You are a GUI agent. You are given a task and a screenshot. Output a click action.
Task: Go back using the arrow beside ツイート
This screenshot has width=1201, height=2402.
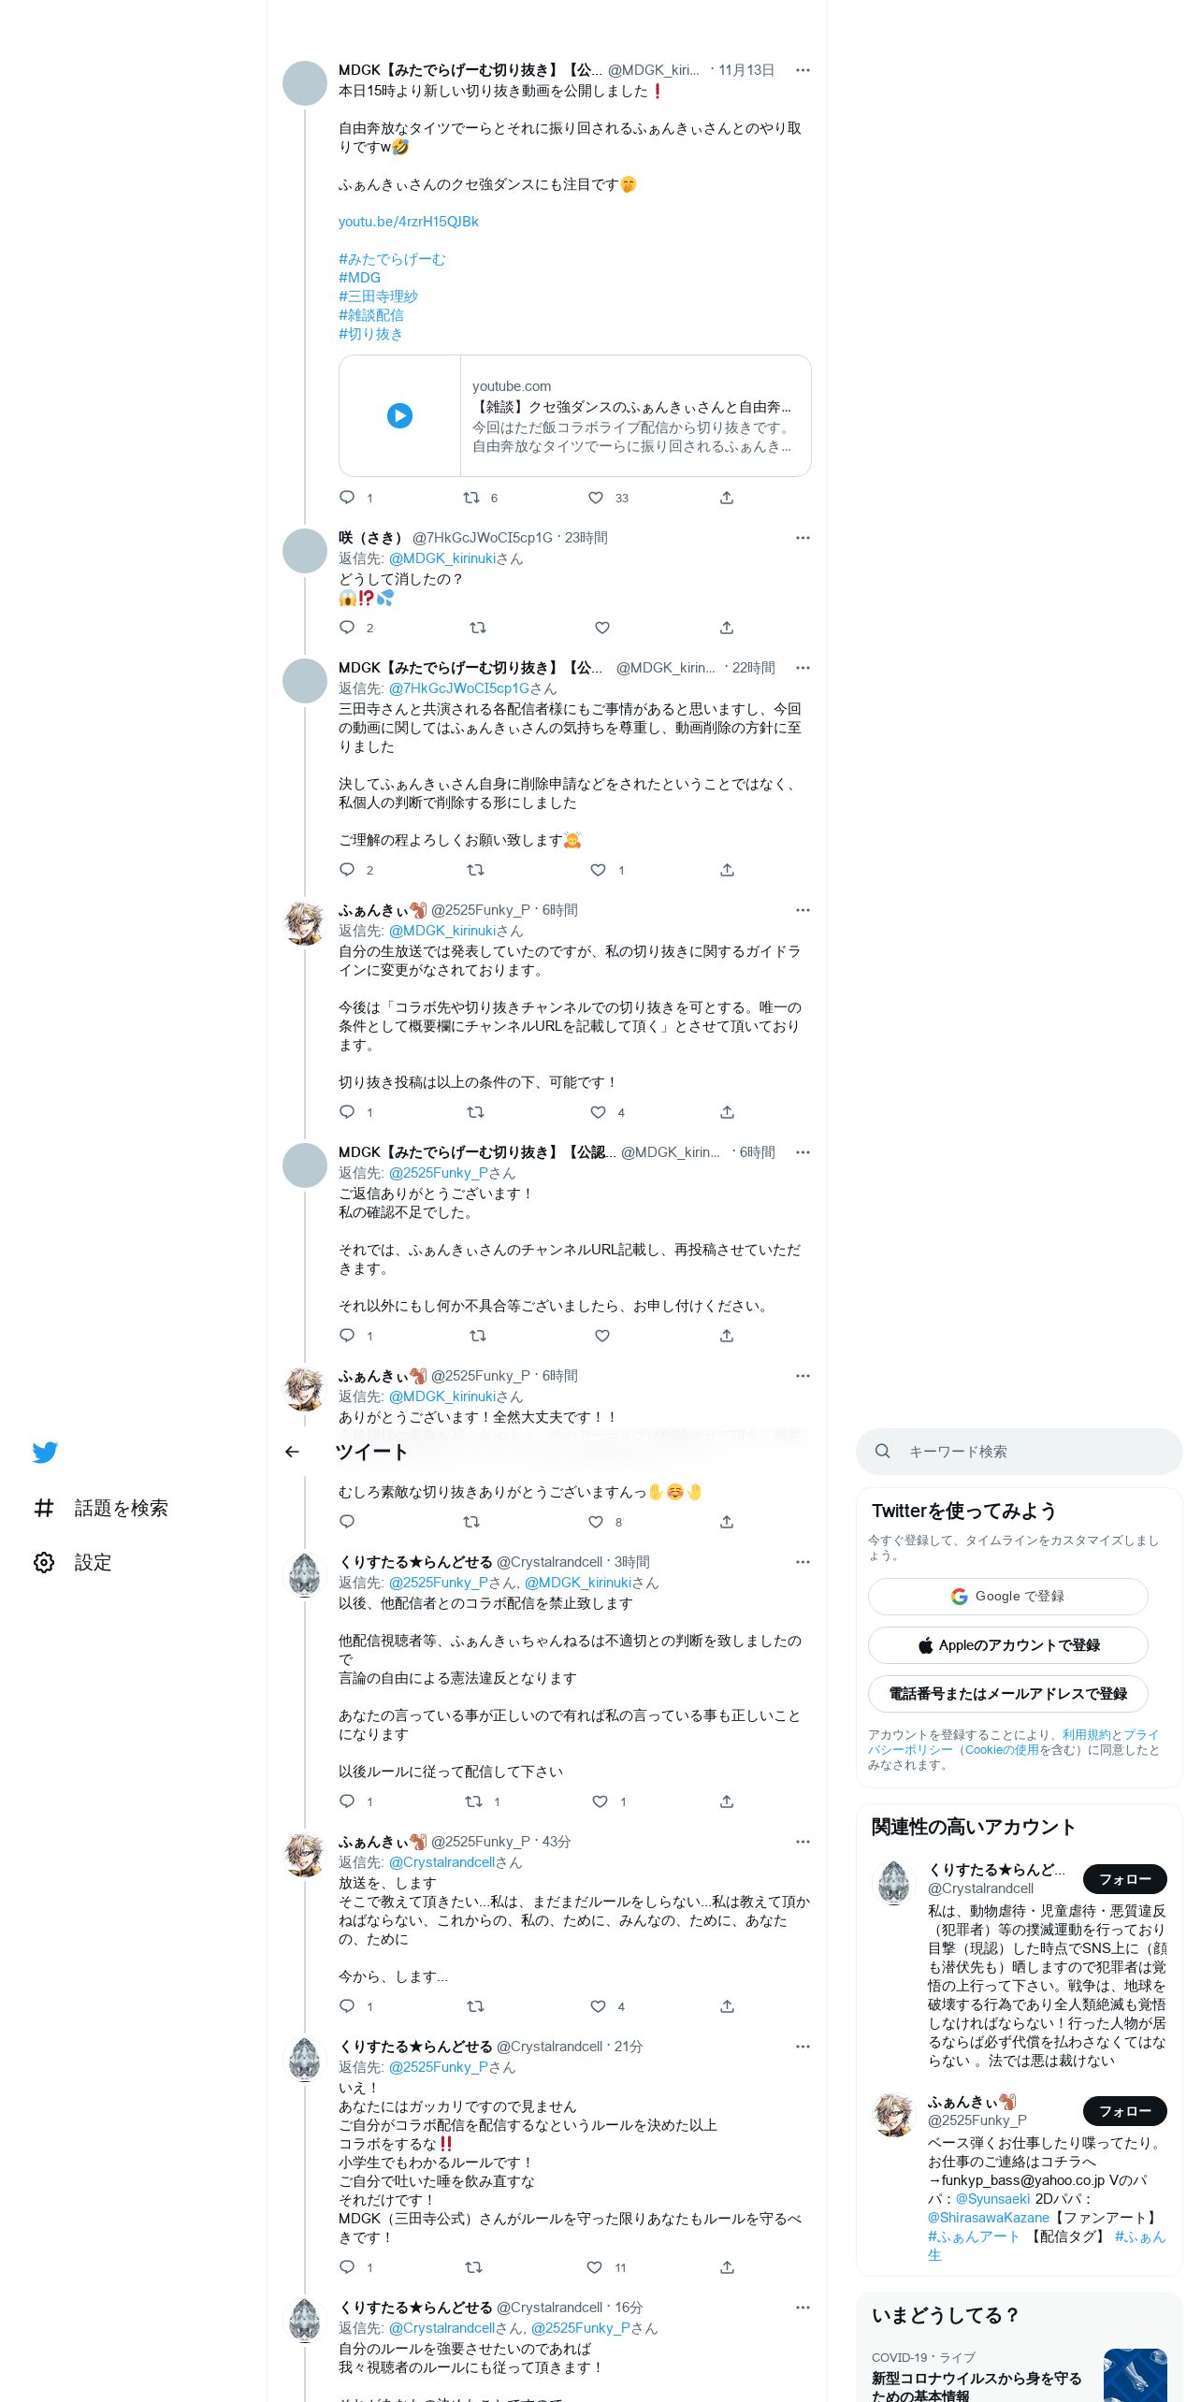click(292, 1452)
